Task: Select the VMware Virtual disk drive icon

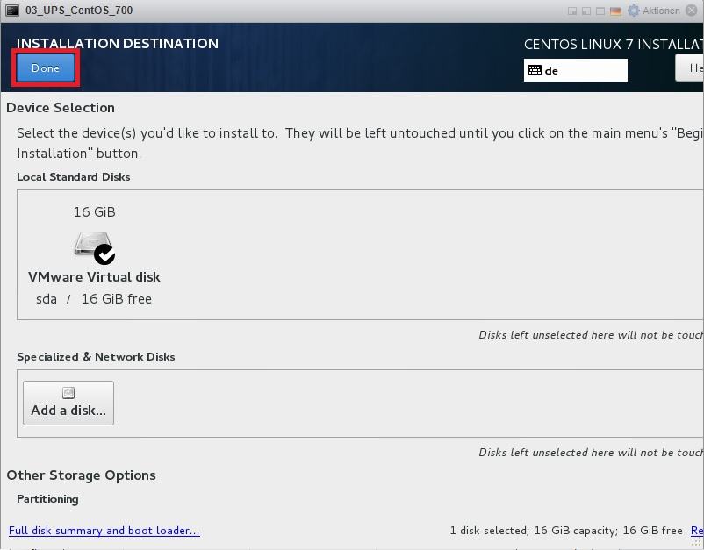Action: [x=94, y=247]
